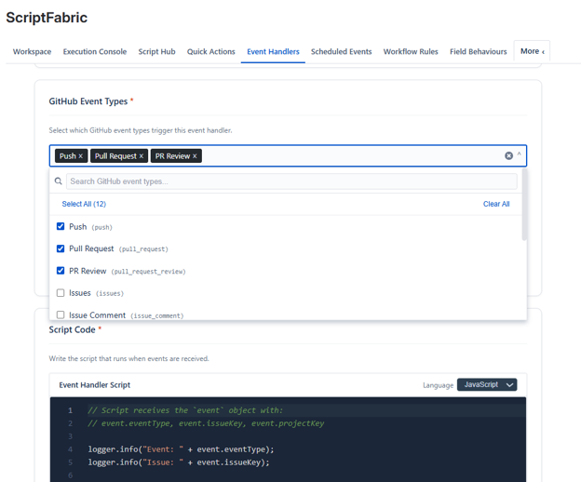Remove the Pull Request tag chip
The height and width of the screenshot is (482, 581).
click(x=142, y=156)
